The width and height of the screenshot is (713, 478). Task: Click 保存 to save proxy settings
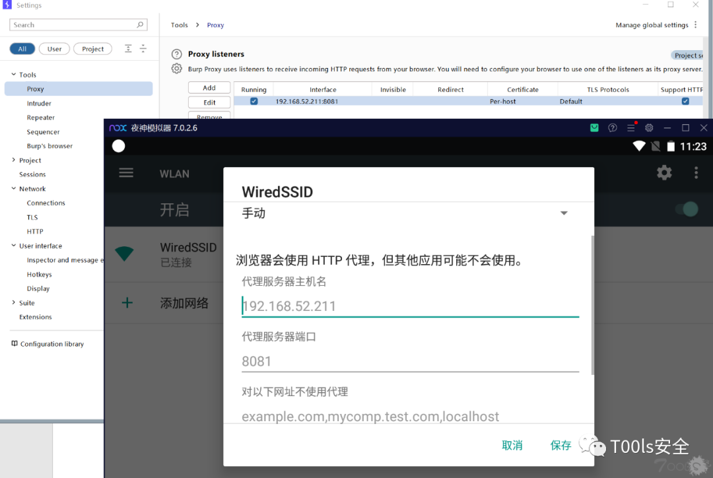560,445
